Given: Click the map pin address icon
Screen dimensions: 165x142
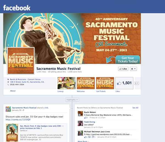Looking at the screenshot, I should (8, 82).
